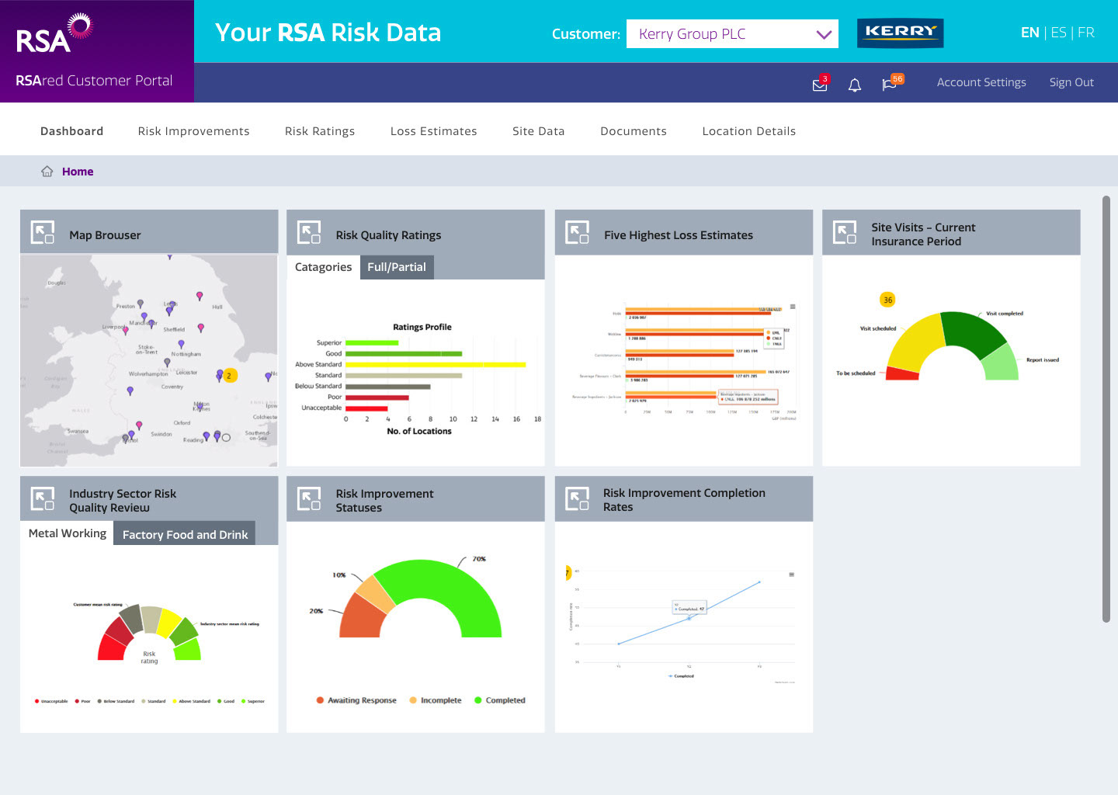Toggle the Awaiting Response legend item

356,700
